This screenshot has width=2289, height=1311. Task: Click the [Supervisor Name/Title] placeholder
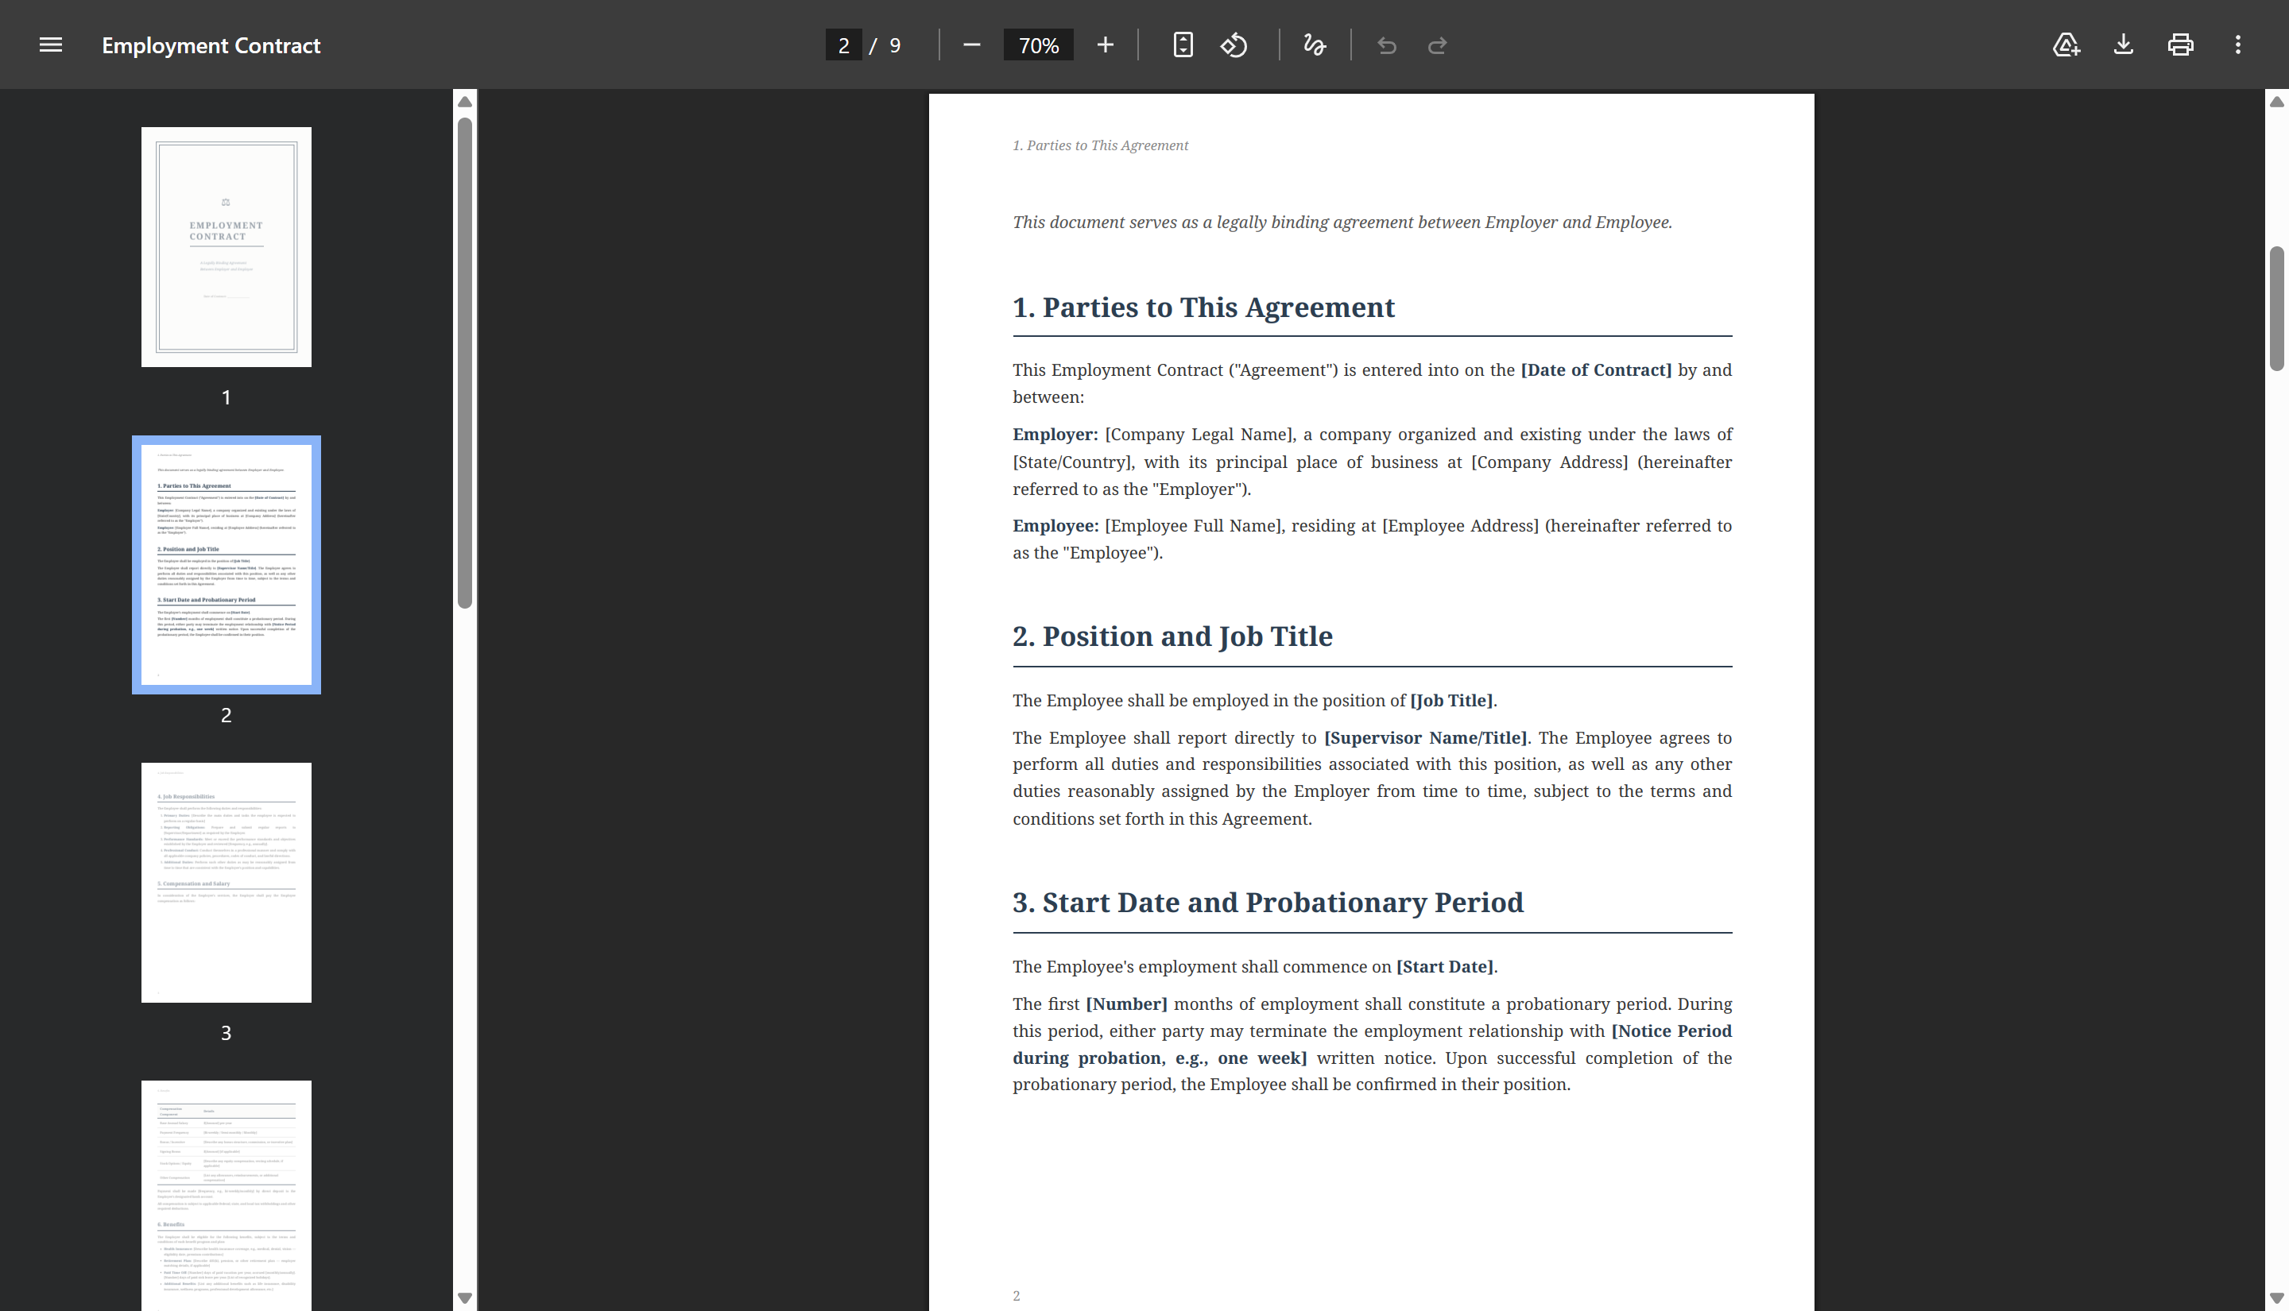[x=1425, y=738]
